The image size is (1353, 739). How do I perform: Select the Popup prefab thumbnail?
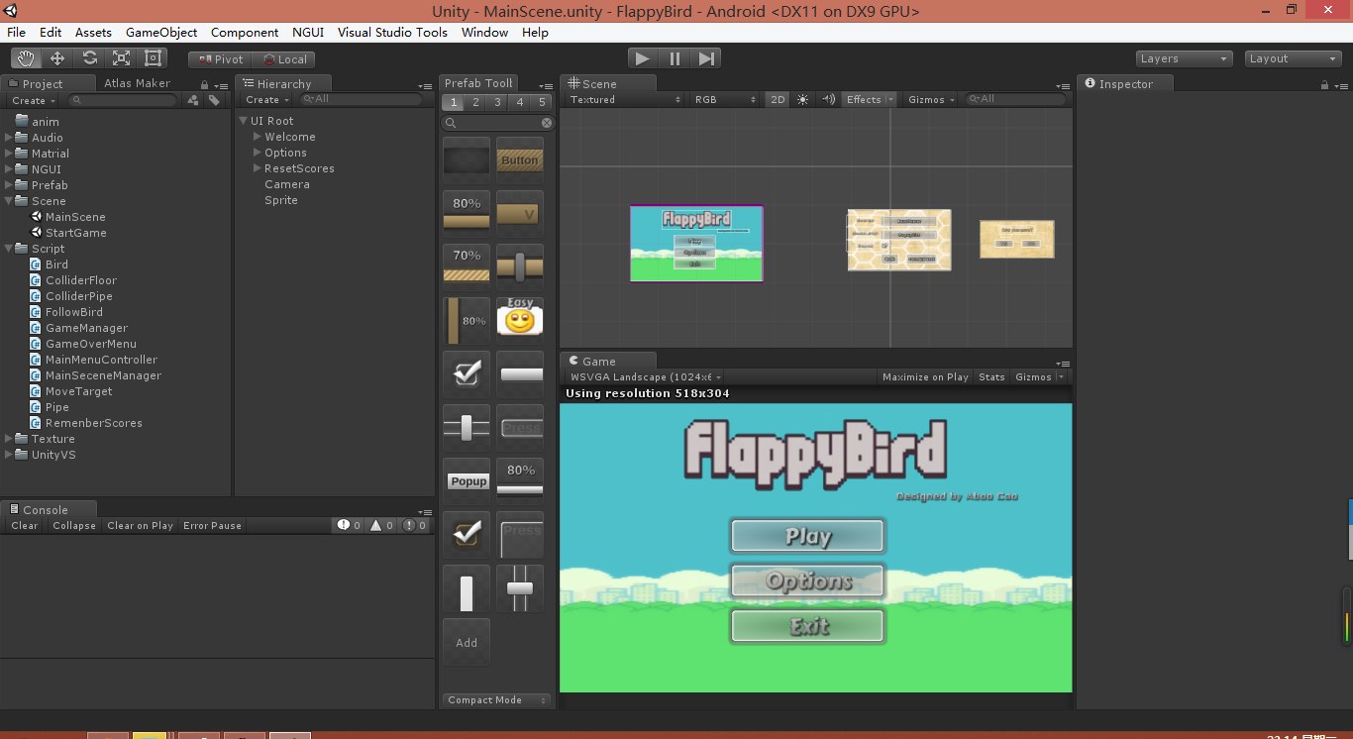pyautogui.click(x=467, y=481)
